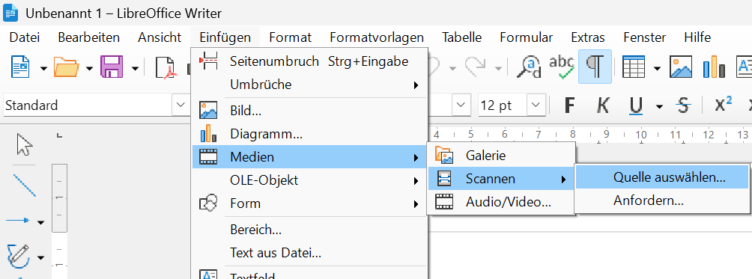Click the Save document floppy icon
The width and height of the screenshot is (752, 279).
point(112,67)
